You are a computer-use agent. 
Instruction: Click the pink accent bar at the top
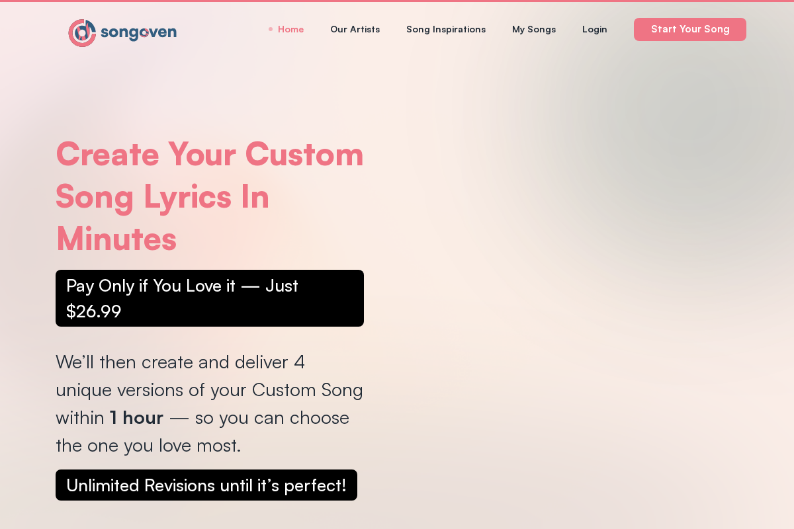tap(397, 1)
